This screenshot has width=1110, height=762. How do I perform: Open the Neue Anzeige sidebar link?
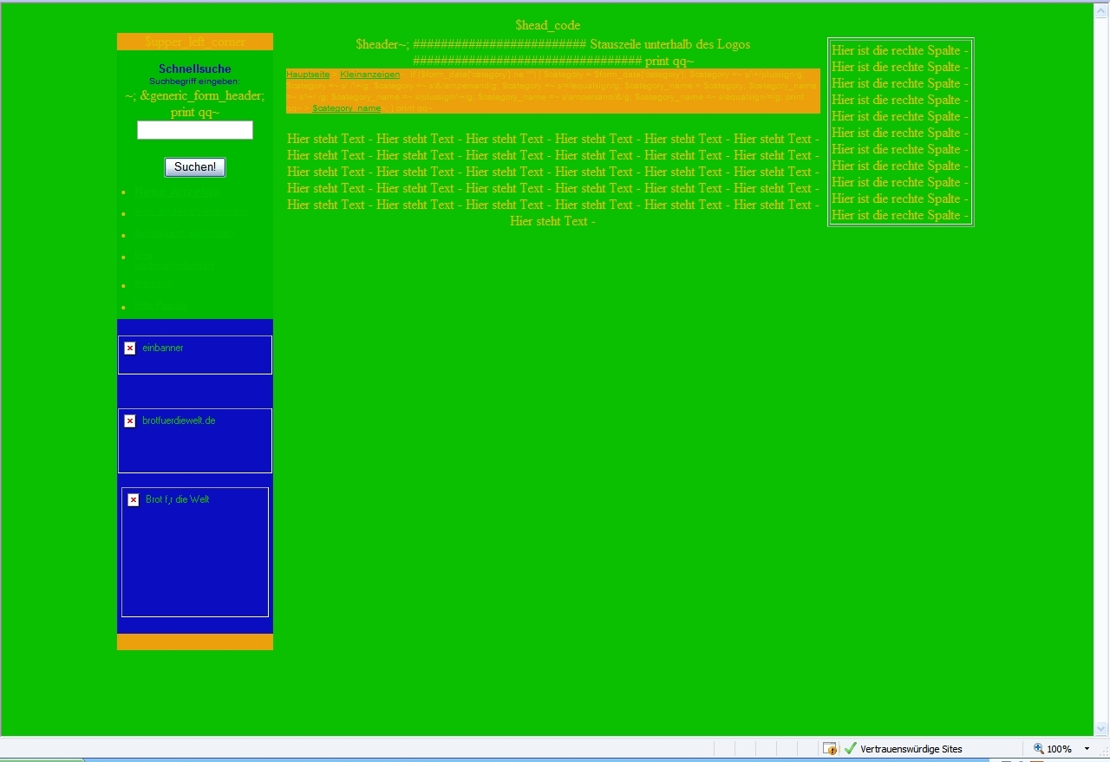click(177, 192)
